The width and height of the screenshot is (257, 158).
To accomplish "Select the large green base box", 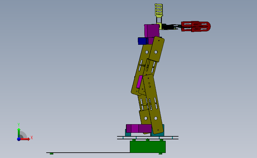I will pos(148,147).
